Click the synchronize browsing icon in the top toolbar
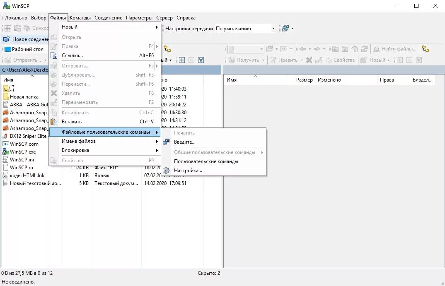Screen dimensions: 445x286 click(17, 28)
